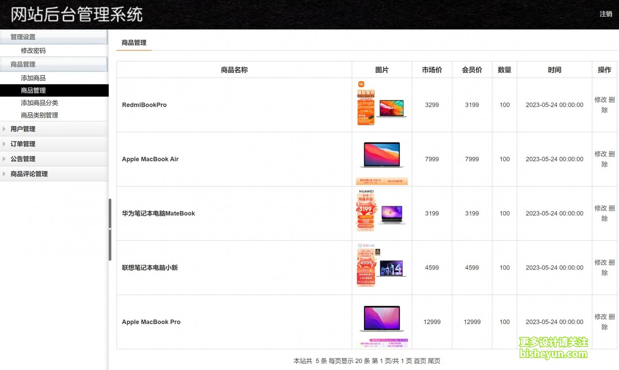This screenshot has width=619, height=370.
Task: Click the arrow icon beside 公告管理
Action: [4, 159]
